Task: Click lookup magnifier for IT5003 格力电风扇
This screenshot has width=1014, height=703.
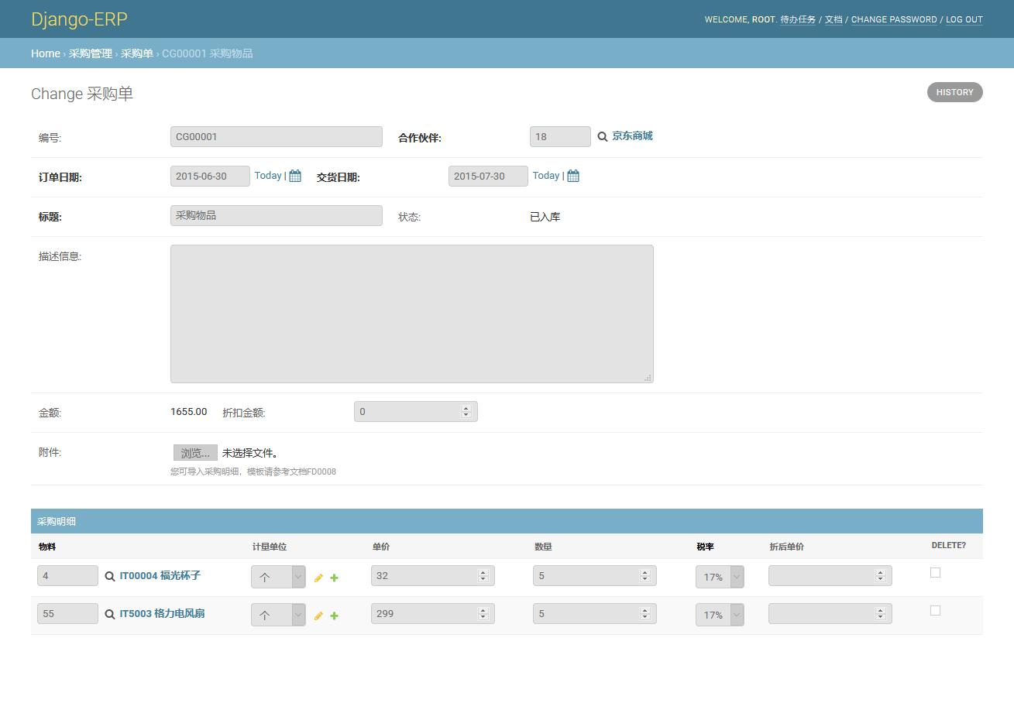Action: [x=110, y=615]
